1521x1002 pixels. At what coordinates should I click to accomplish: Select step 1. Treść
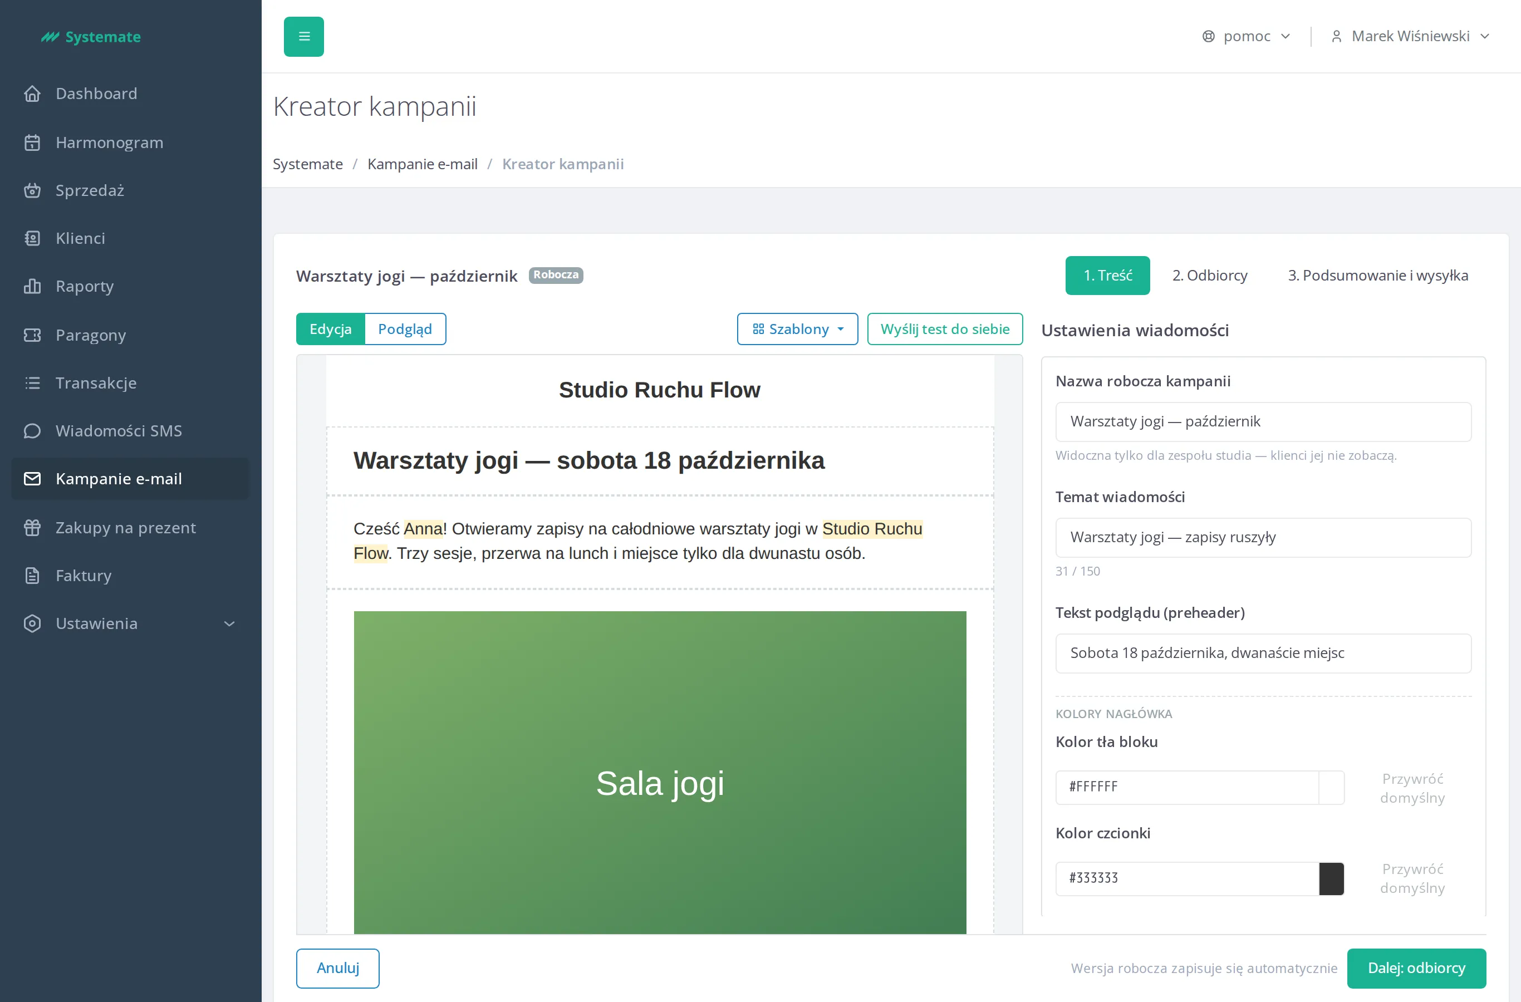click(1107, 276)
